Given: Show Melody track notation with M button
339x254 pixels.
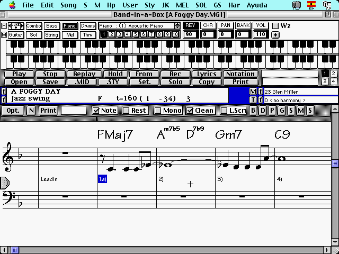Looking at the screenshot, I should click(300, 111).
